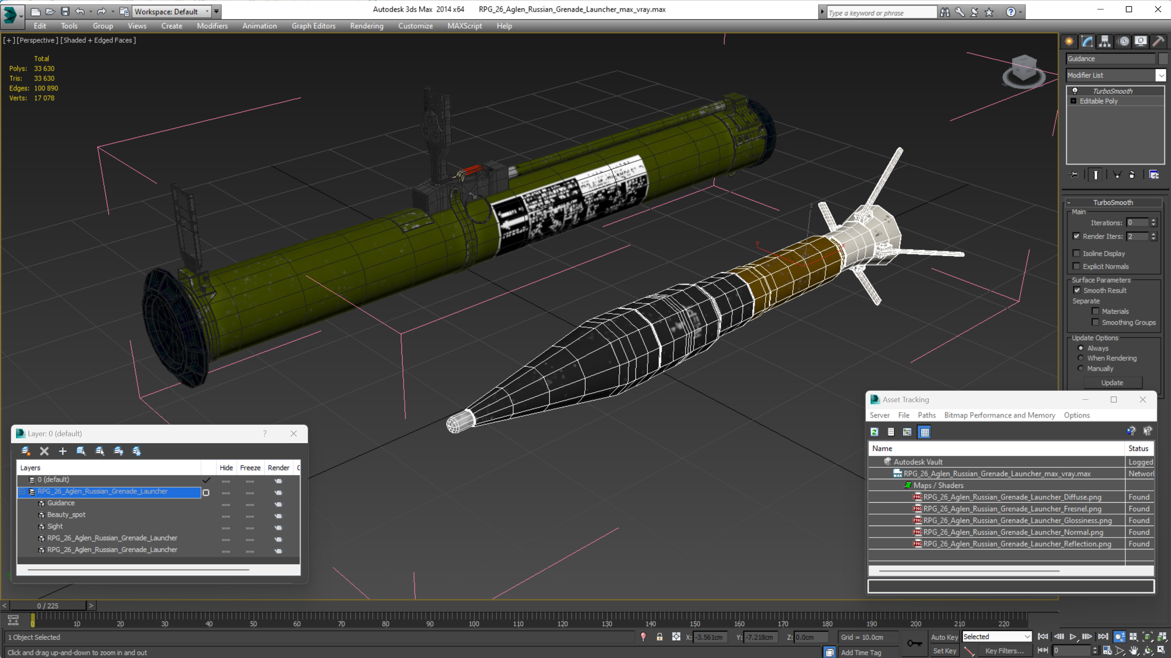Enable the Isoline Display checkbox
This screenshot has width=1171, height=658.
click(1077, 253)
